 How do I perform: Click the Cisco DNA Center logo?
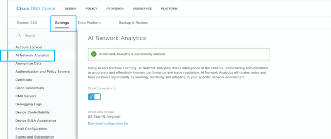click(36, 8)
